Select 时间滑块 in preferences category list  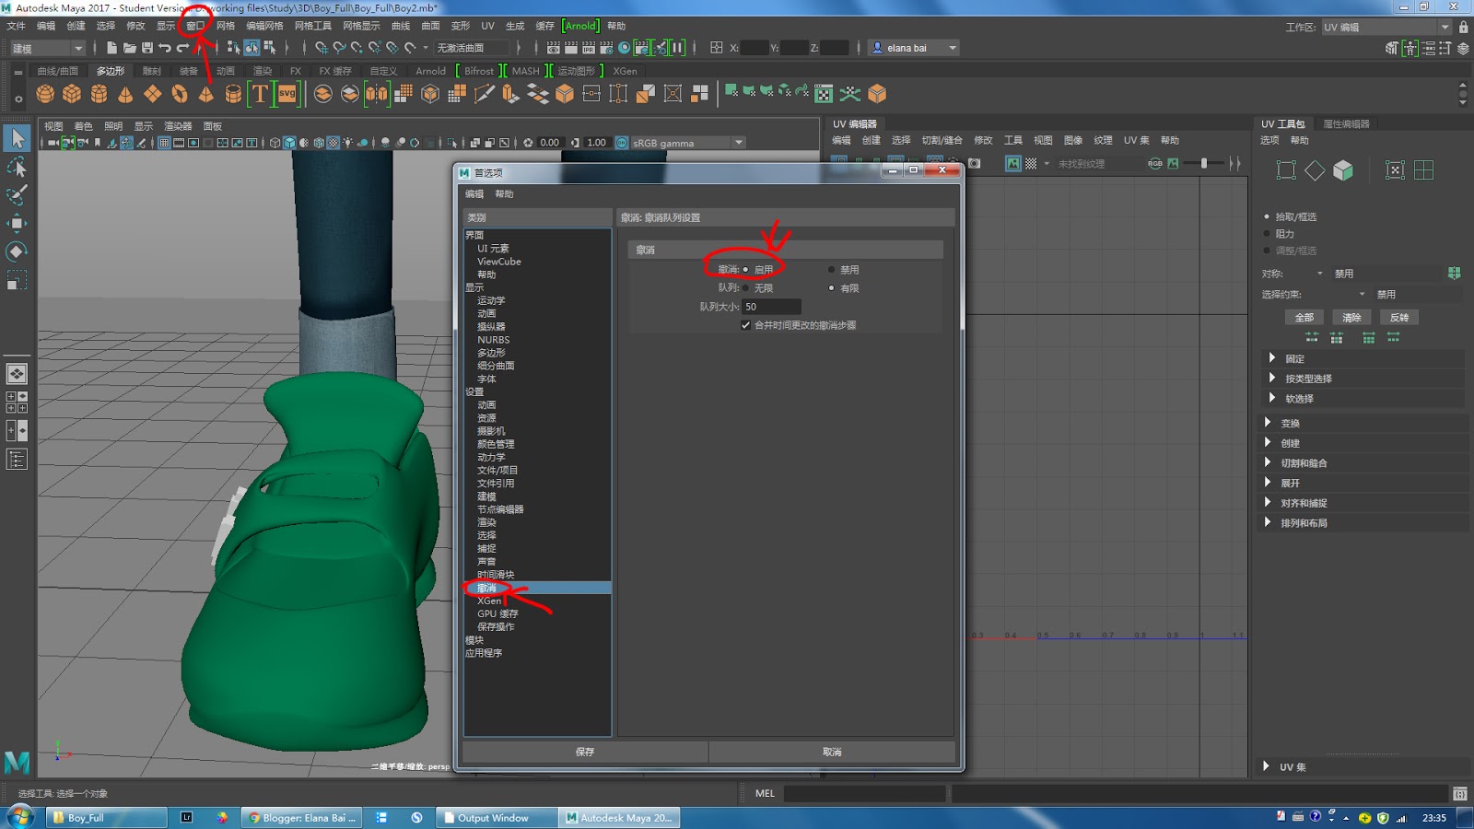click(x=496, y=575)
